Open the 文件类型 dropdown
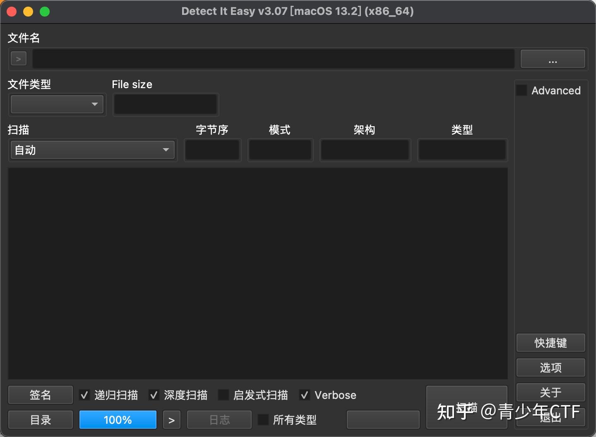Image resolution: width=596 pixels, height=437 pixels. pyautogui.click(x=57, y=104)
